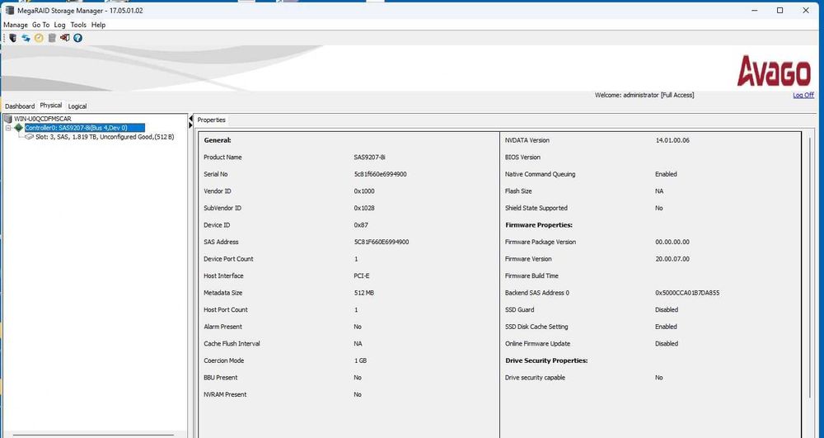Click the left panel horizontal scrollbar
The image size is (824, 438).
[93, 435]
